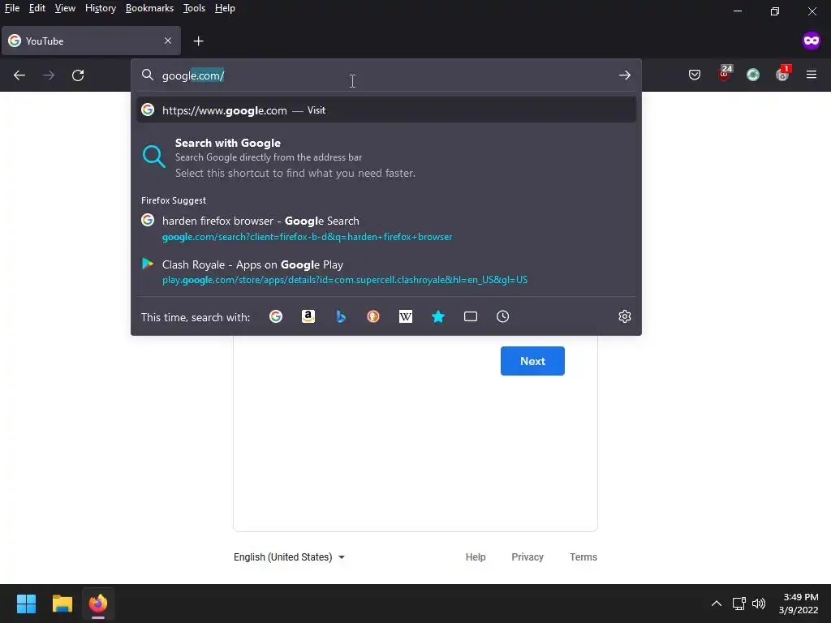
Task: Open English (United States) language dropdown
Action: coord(289,556)
